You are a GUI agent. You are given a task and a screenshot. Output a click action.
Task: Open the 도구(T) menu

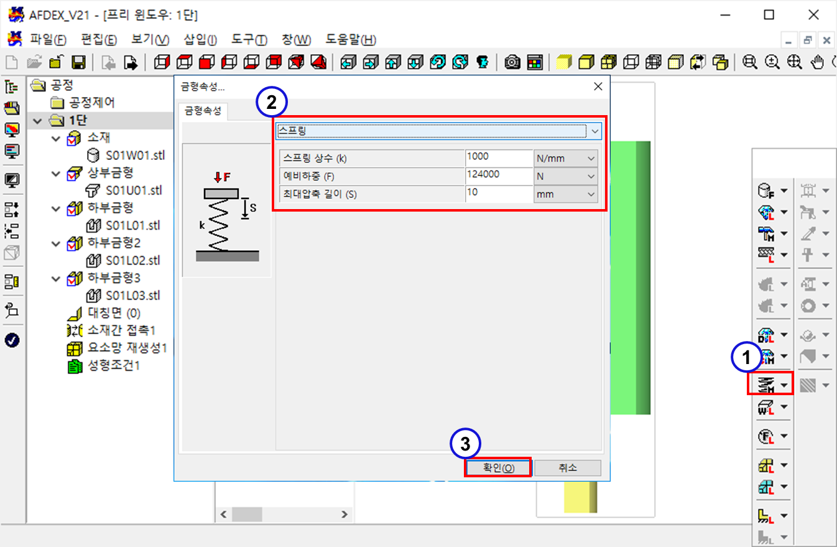click(249, 40)
